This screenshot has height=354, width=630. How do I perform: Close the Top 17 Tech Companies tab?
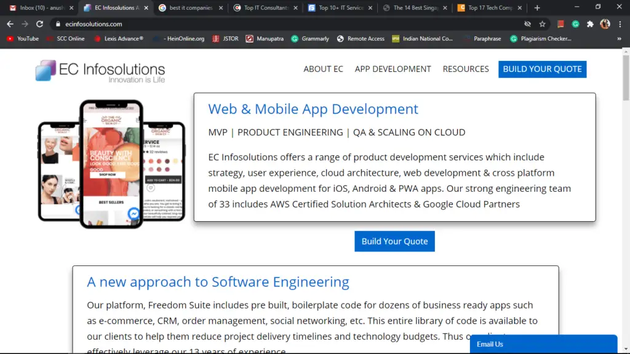(x=519, y=7)
